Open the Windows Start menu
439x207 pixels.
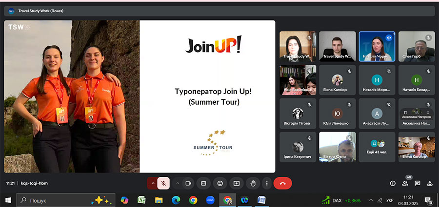[x=8, y=200]
